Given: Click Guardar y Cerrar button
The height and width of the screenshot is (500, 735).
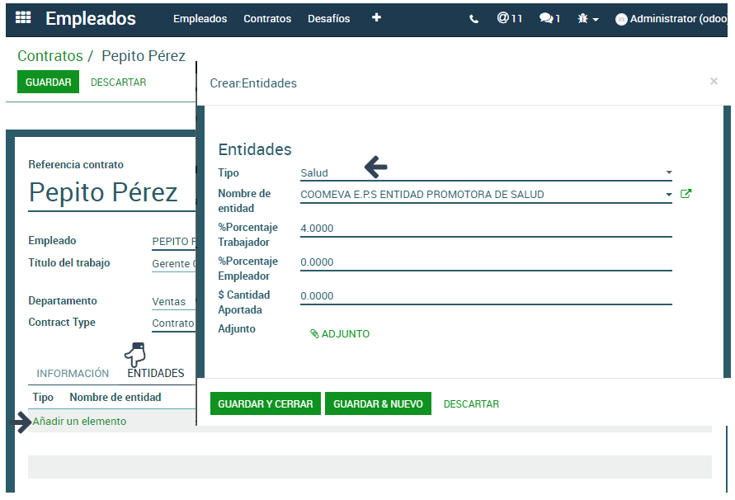Looking at the screenshot, I should pos(265,404).
